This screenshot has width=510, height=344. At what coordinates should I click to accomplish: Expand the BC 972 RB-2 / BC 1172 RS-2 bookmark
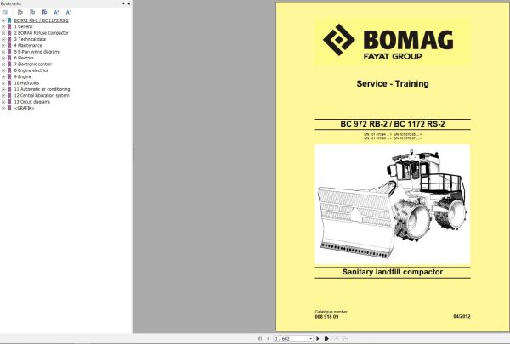[x=3, y=20]
